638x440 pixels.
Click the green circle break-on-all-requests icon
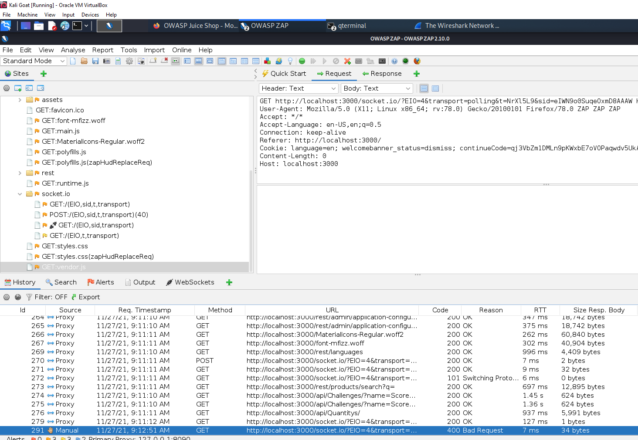[302, 61]
